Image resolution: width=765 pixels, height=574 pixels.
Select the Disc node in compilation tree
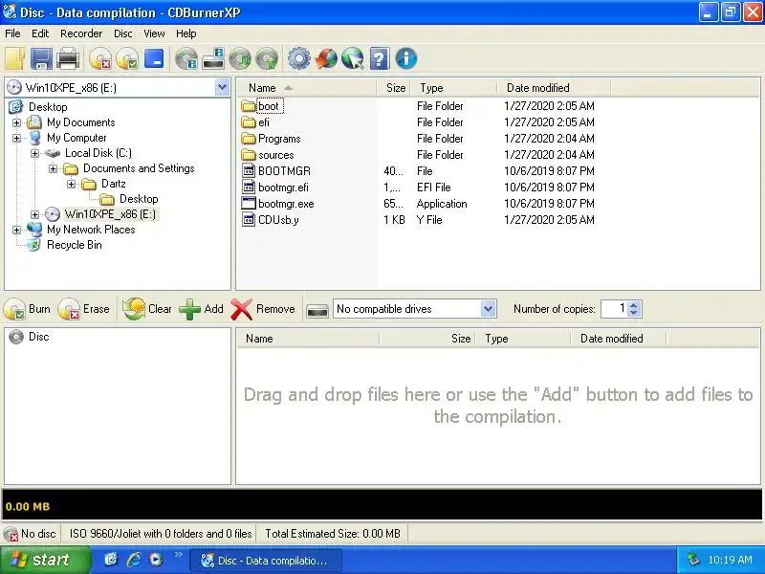click(38, 337)
